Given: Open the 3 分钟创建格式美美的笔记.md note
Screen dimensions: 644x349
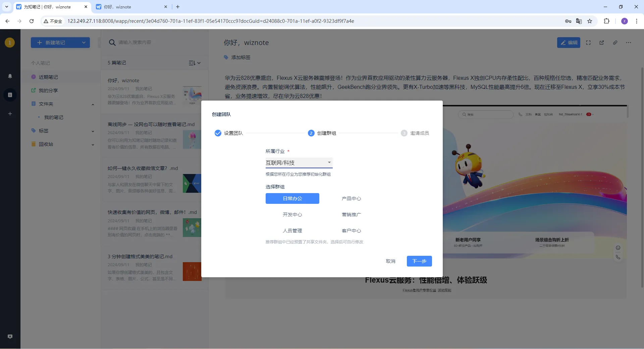Looking at the screenshot, I should pyautogui.click(x=155, y=268).
